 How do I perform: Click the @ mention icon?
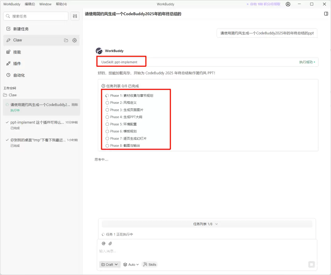(104, 243)
